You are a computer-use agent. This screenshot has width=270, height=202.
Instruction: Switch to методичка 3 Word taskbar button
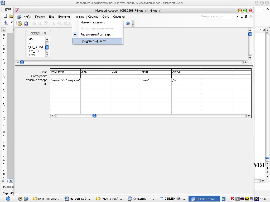tap(78, 199)
